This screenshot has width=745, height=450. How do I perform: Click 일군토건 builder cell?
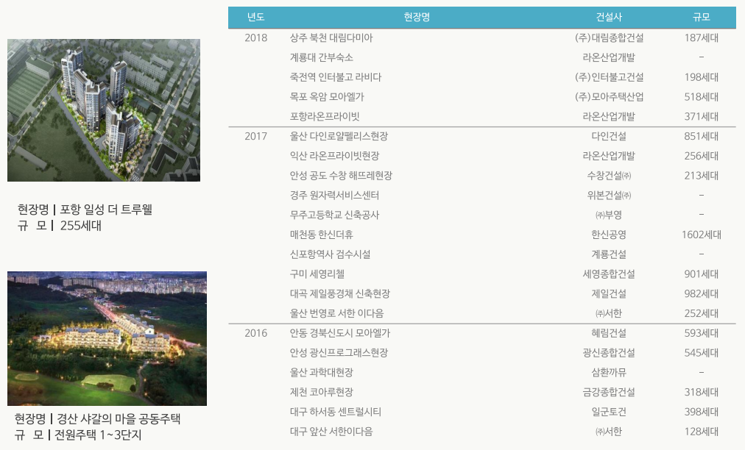tap(609, 412)
